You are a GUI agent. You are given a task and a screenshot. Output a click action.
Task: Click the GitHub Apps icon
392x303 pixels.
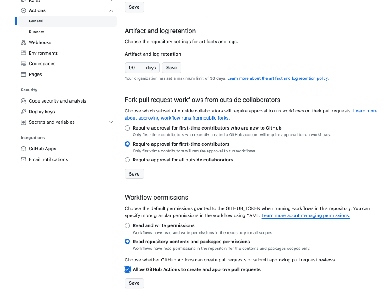tap(23, 149)
